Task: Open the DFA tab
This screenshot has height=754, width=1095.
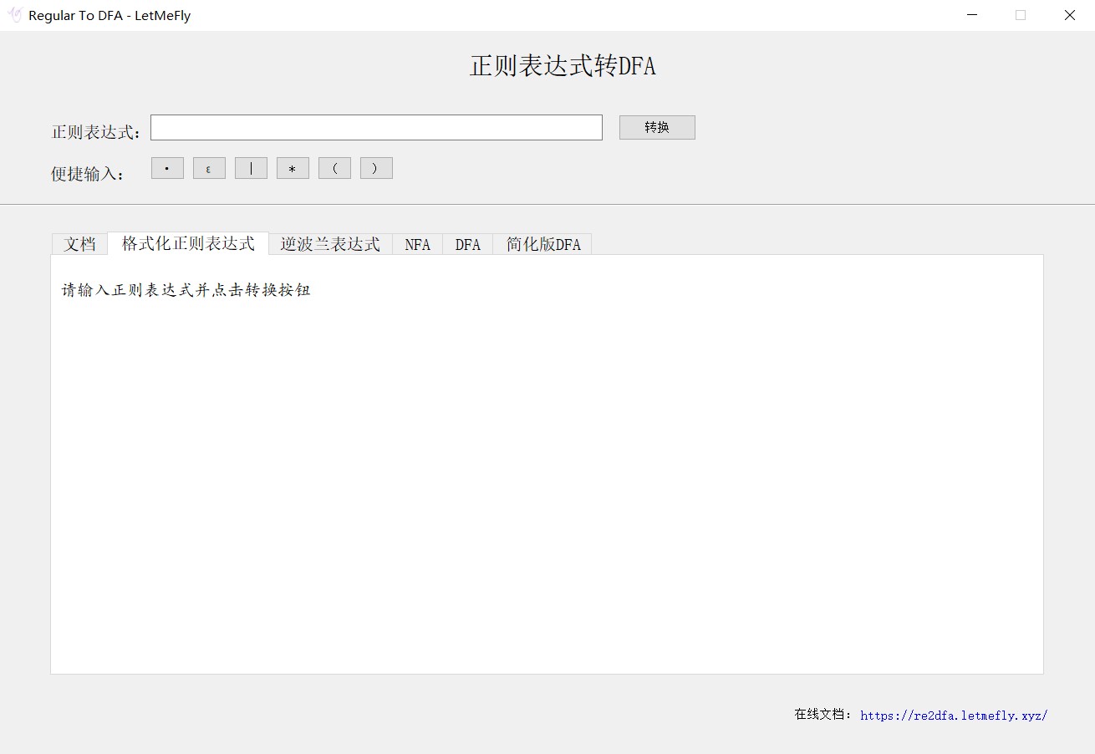Action: pos(467,244)
